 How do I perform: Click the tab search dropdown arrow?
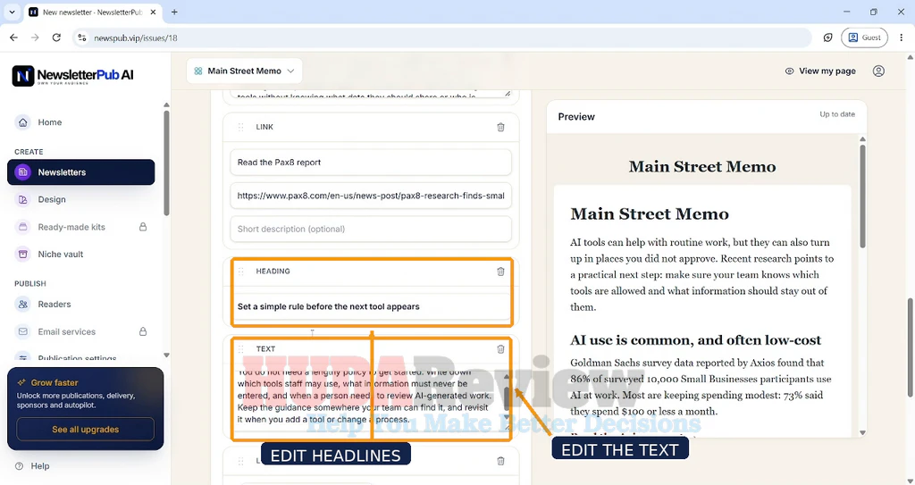coord(12,12)
